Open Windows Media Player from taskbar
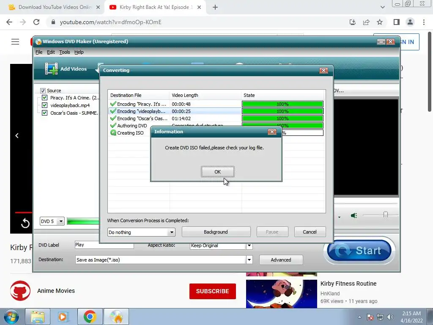433x325 pixels. tap(63, 317)
